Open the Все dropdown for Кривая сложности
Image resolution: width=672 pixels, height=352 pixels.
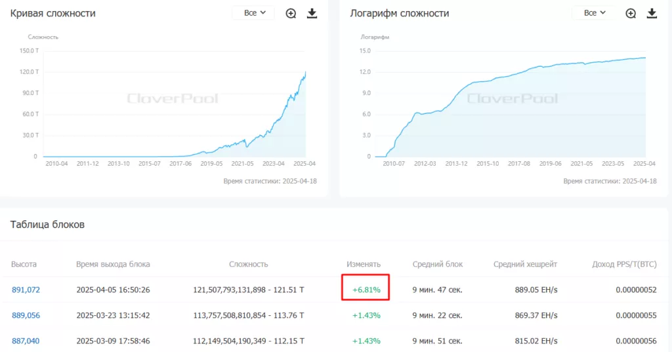coord(254,13)
